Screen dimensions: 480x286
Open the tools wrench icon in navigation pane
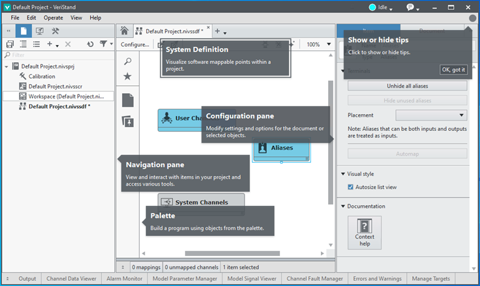coord(56,31)
